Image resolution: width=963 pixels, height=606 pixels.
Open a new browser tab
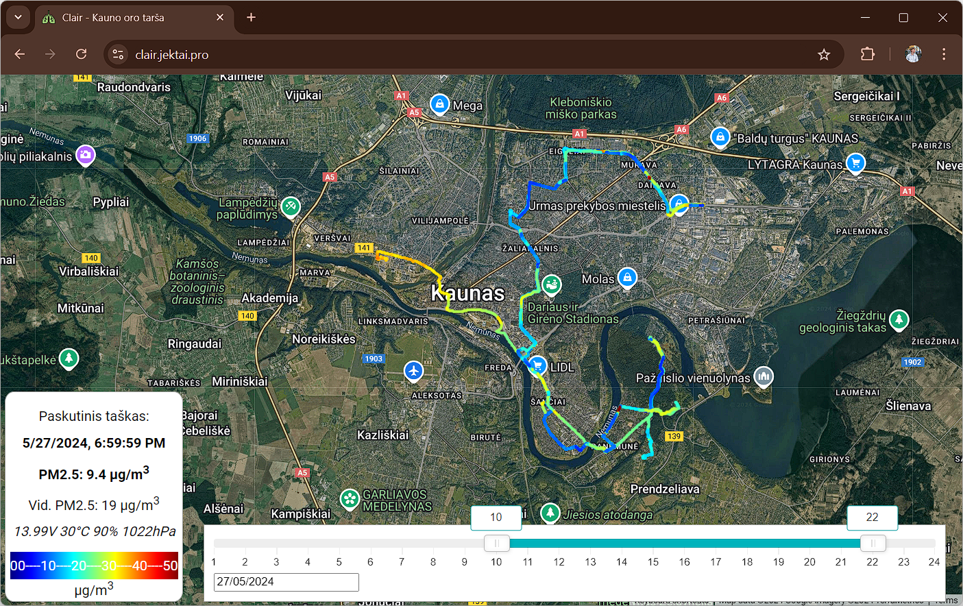click(251, 17)
